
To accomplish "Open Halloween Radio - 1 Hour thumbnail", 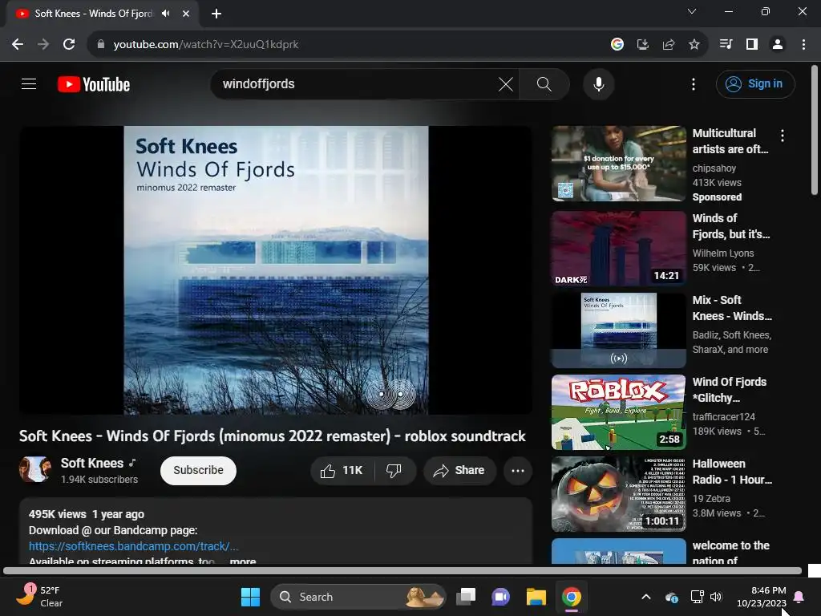I will [618, 494].
